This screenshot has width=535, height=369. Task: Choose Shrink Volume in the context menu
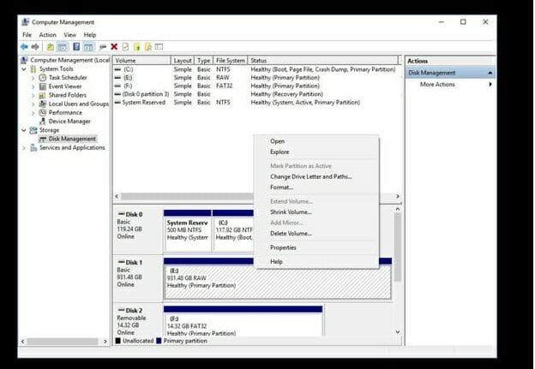pos(316,212)
